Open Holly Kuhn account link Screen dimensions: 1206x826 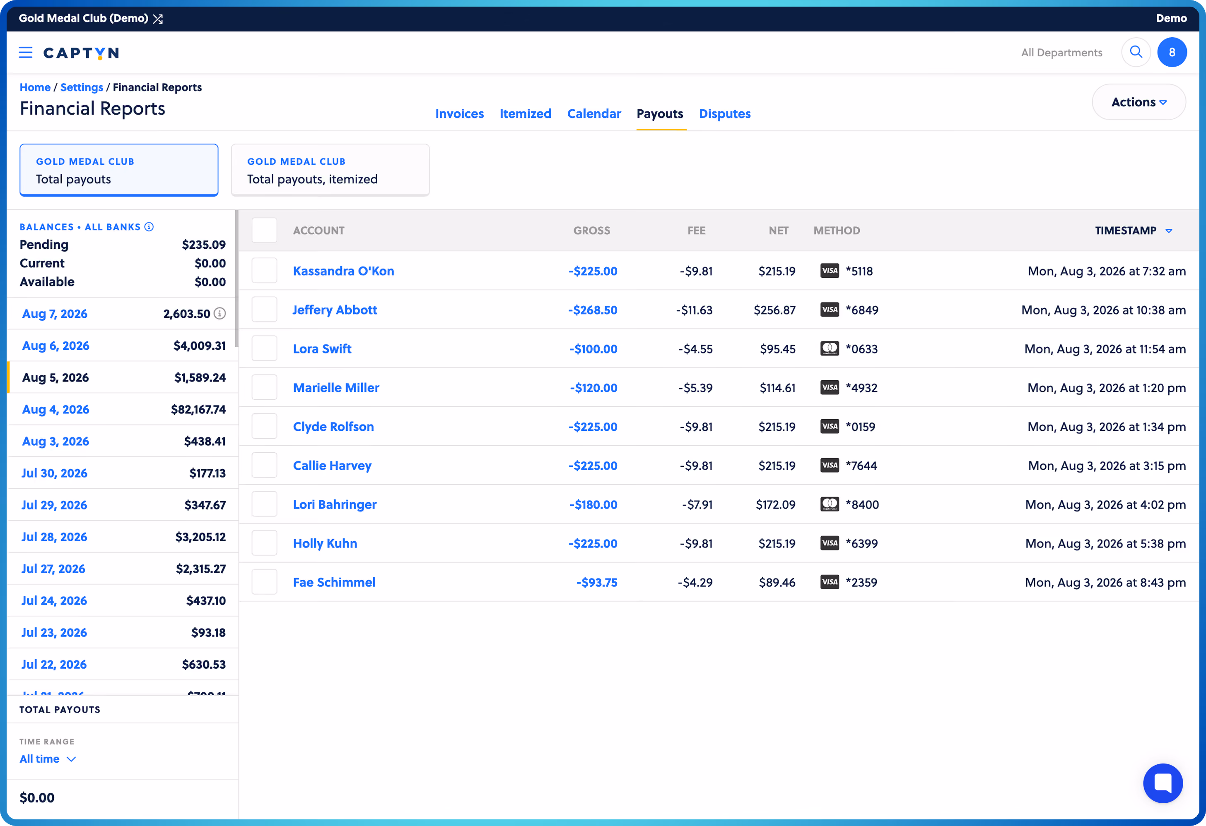325,543
